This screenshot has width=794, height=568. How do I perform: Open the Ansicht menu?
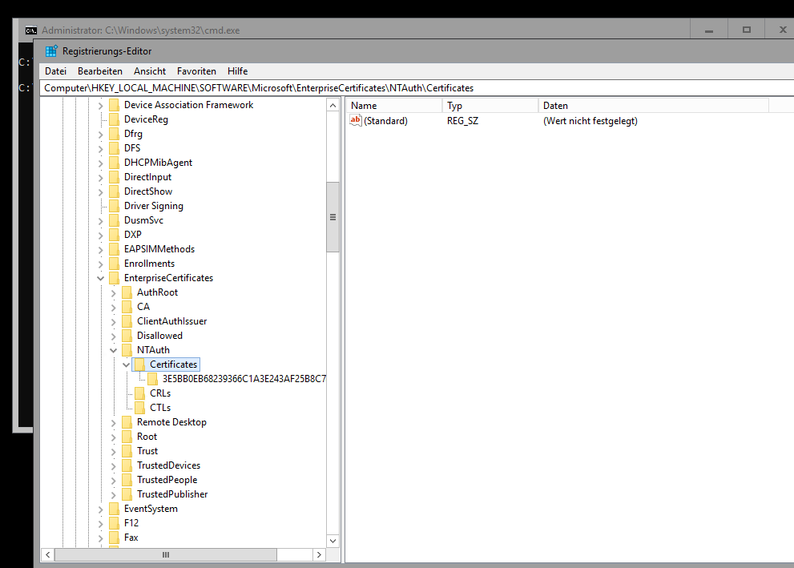(149, 71)
